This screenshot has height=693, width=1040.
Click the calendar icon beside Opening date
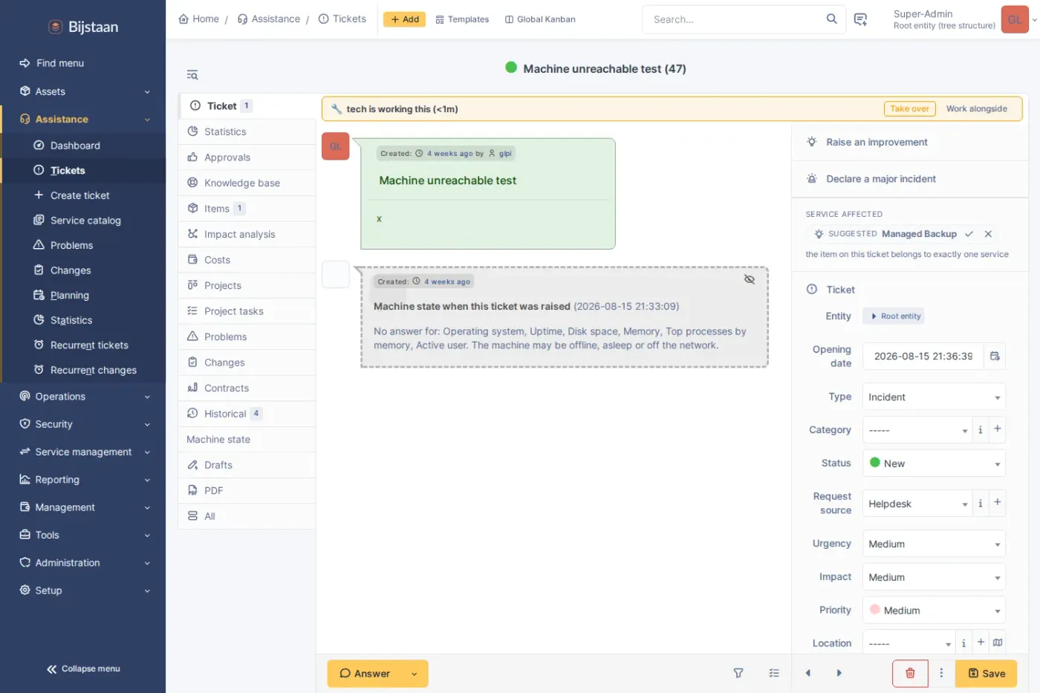click(995, 357)
